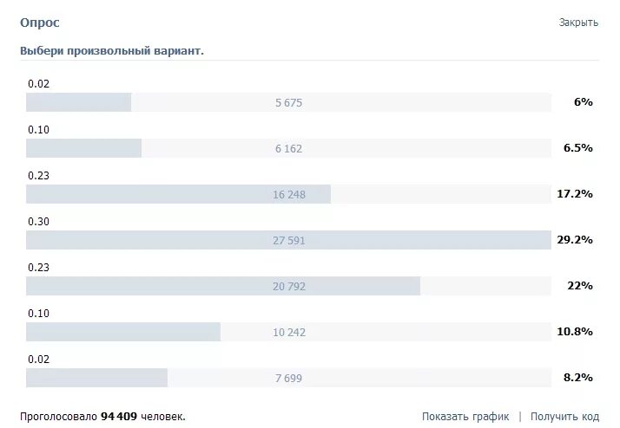This screenshot has width=620, height=428.
Task: Select the poll bar showing 5 675 votes
Action: [x=288, y=102]
